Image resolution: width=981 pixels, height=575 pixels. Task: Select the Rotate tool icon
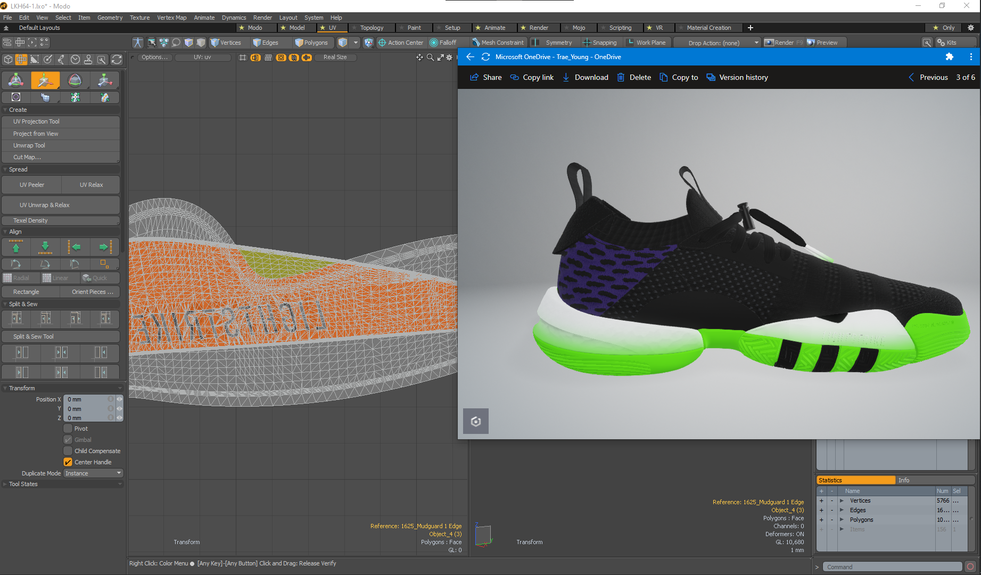coord(75,80)
